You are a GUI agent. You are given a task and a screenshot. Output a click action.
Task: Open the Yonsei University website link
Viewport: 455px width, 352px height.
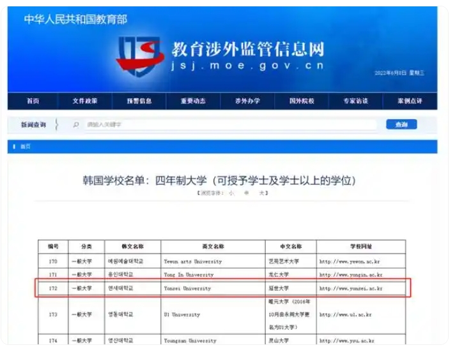pyautogui.click(x=351, y=288)
